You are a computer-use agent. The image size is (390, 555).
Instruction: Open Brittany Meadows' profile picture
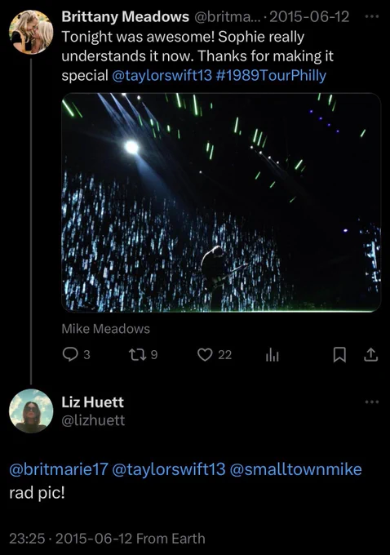coord(31,32)
